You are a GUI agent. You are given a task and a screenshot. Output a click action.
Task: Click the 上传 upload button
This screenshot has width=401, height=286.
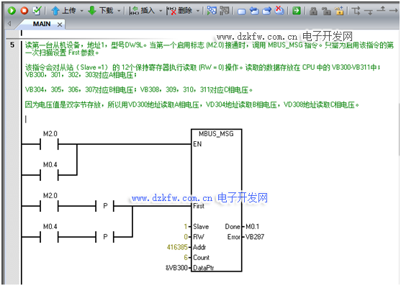pyautogui.click(x=63, y=11)
